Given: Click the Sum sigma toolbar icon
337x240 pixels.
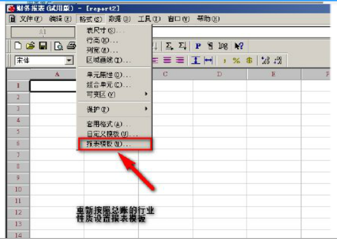Looking at the screenshot, I should pyautogui.click(x=169, y=46).
